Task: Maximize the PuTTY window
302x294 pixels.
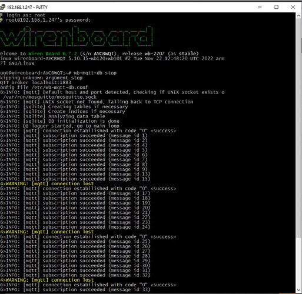Action: point(276,7)
